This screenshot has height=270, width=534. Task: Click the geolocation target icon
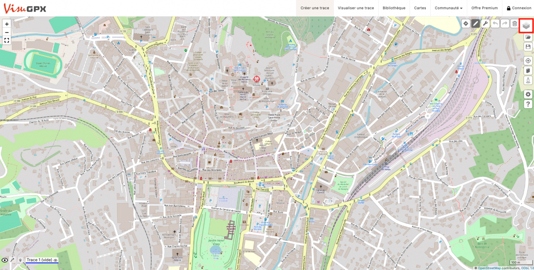click(528, 61)
